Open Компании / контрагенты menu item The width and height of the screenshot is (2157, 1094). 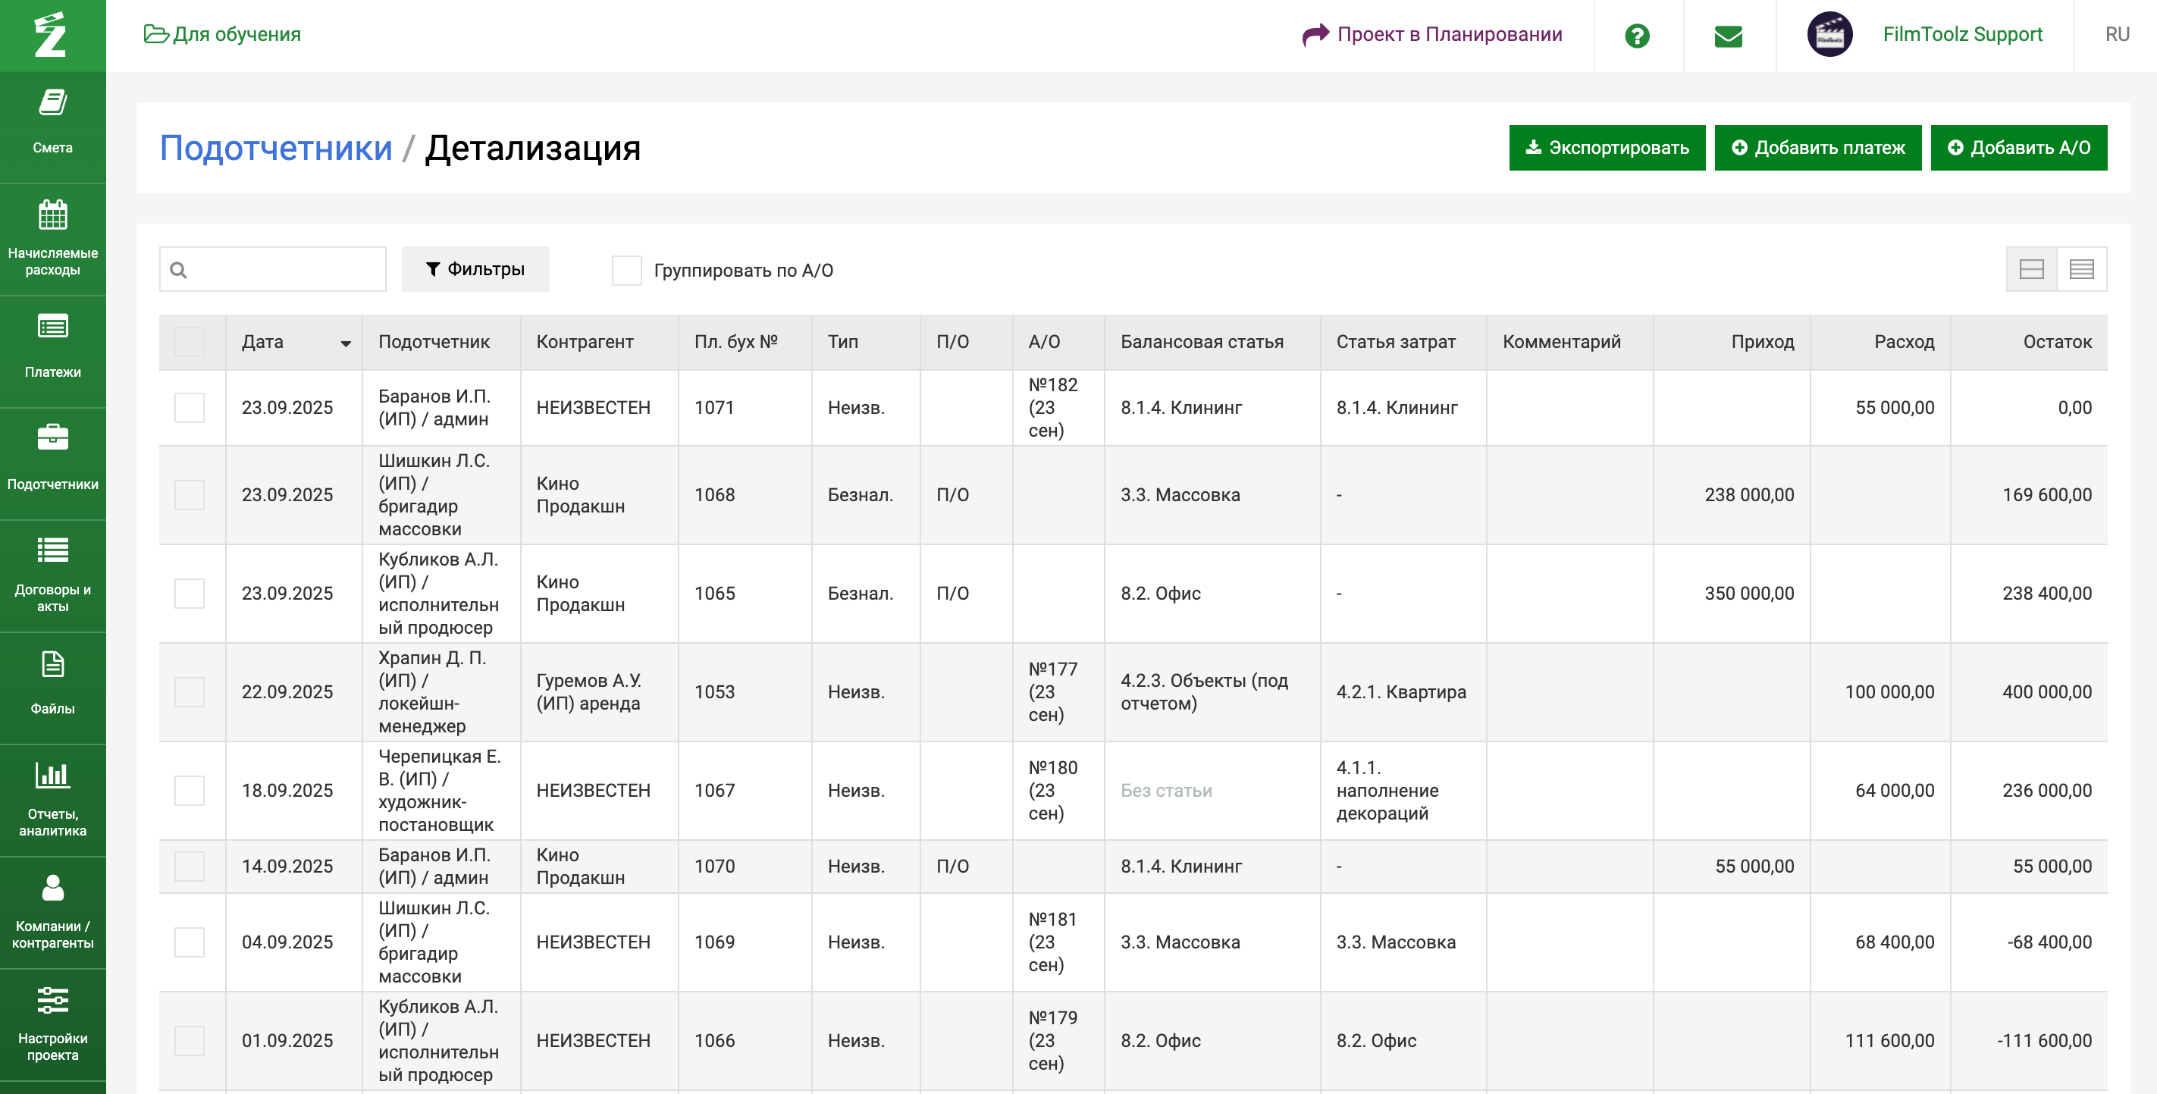click(53, 911)
